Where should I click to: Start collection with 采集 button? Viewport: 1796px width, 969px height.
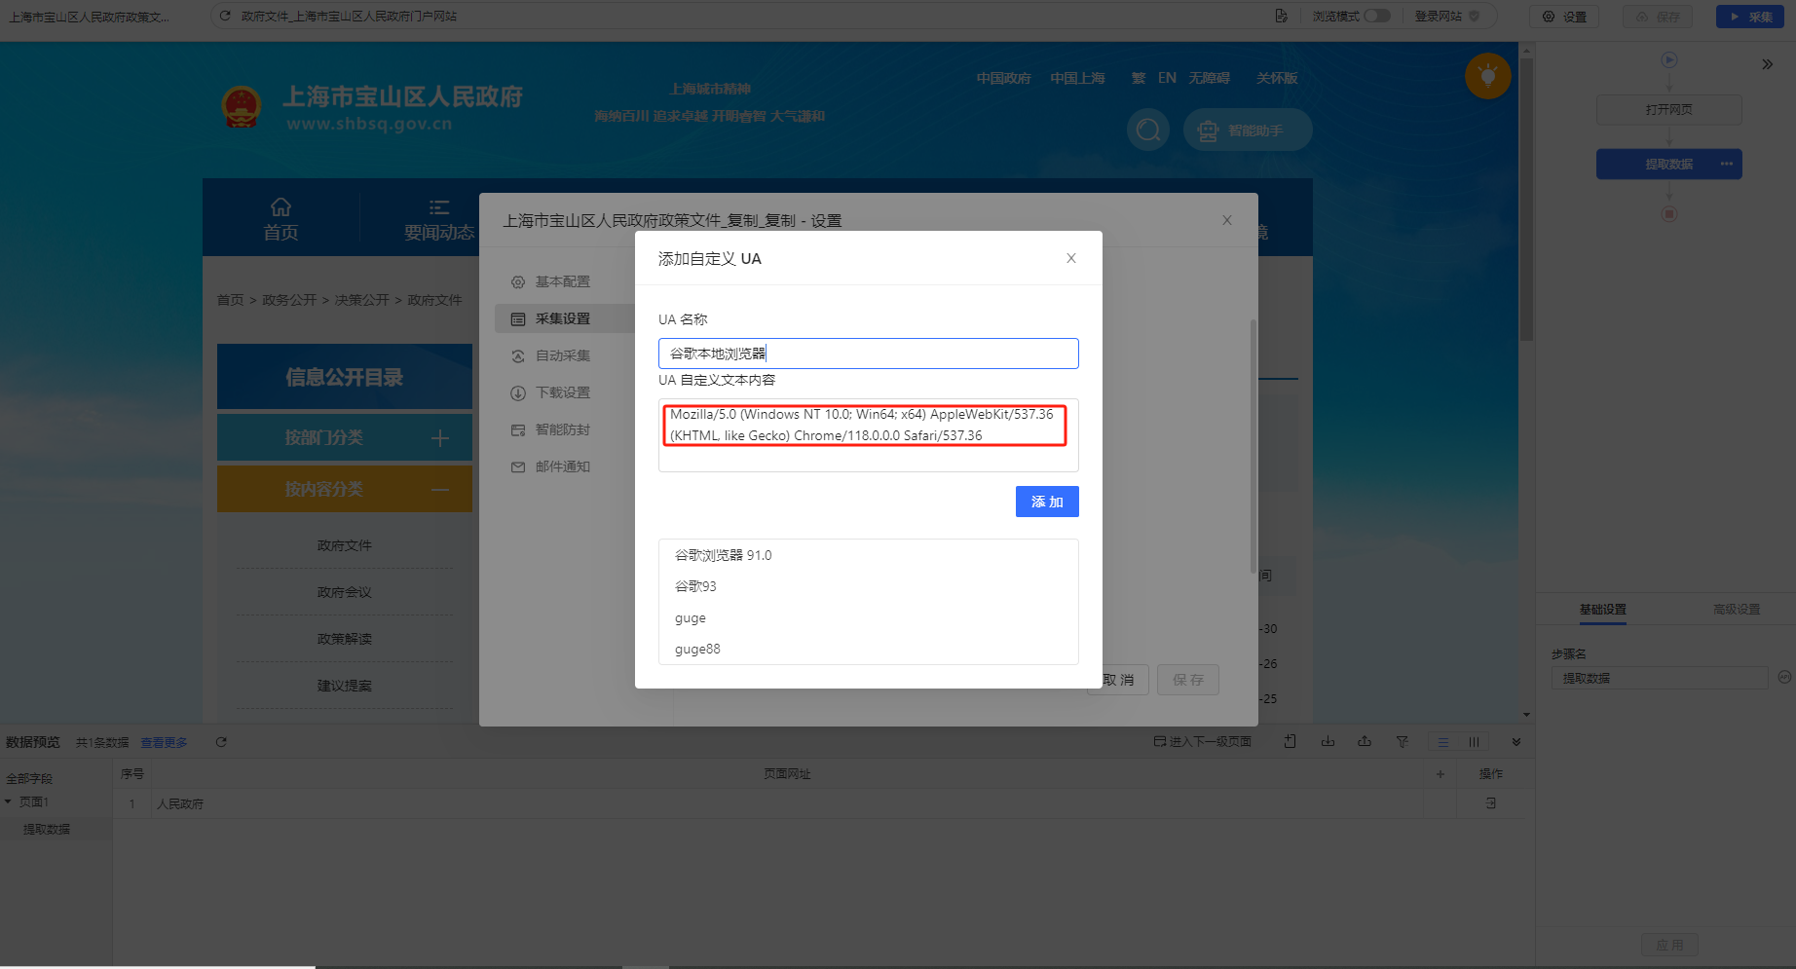(1750, 17)
